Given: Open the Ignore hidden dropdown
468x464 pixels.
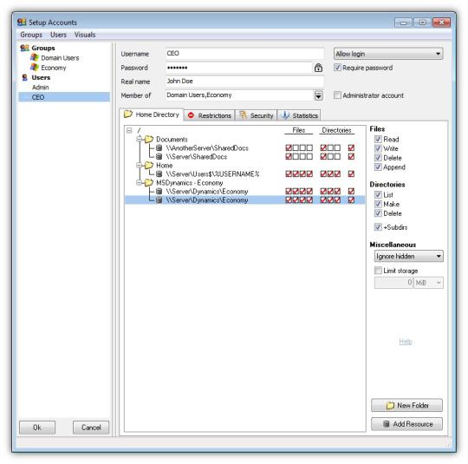Looking at the screenshot, I should pyautogui.click(x=408, y=257).
